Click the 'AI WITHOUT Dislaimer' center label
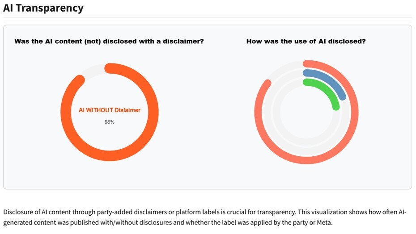416x234 pixels. point(110,110)
